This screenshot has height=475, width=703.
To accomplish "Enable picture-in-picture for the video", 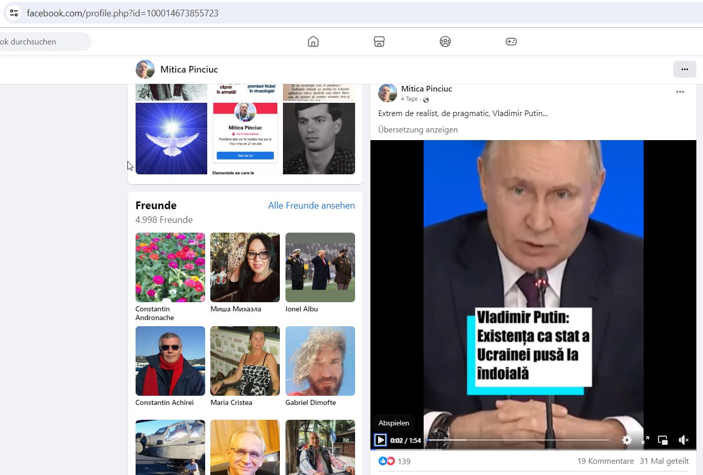I will (663, 440).
